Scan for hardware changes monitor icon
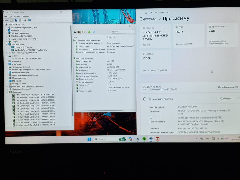Viewport: 240px width, 180px height. tap(30, 20)
